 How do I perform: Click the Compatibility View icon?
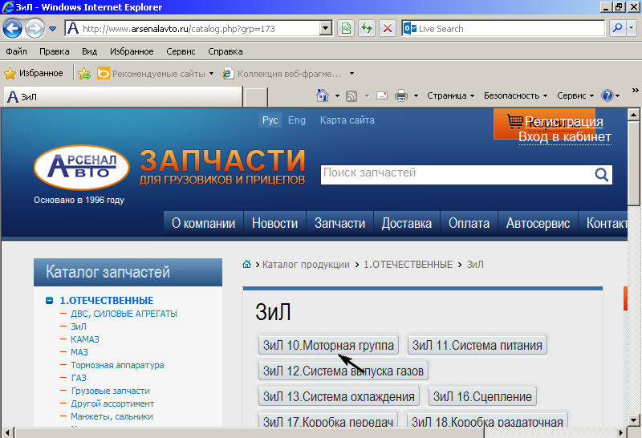point(346,29)
